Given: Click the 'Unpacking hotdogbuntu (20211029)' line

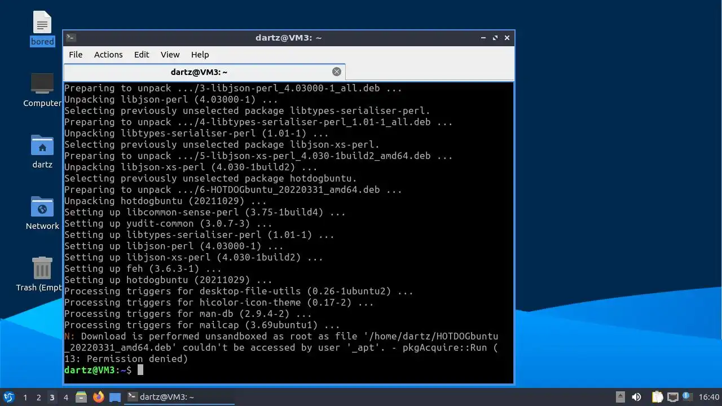Looking at the screenshot, I should [x=165, y=201].
